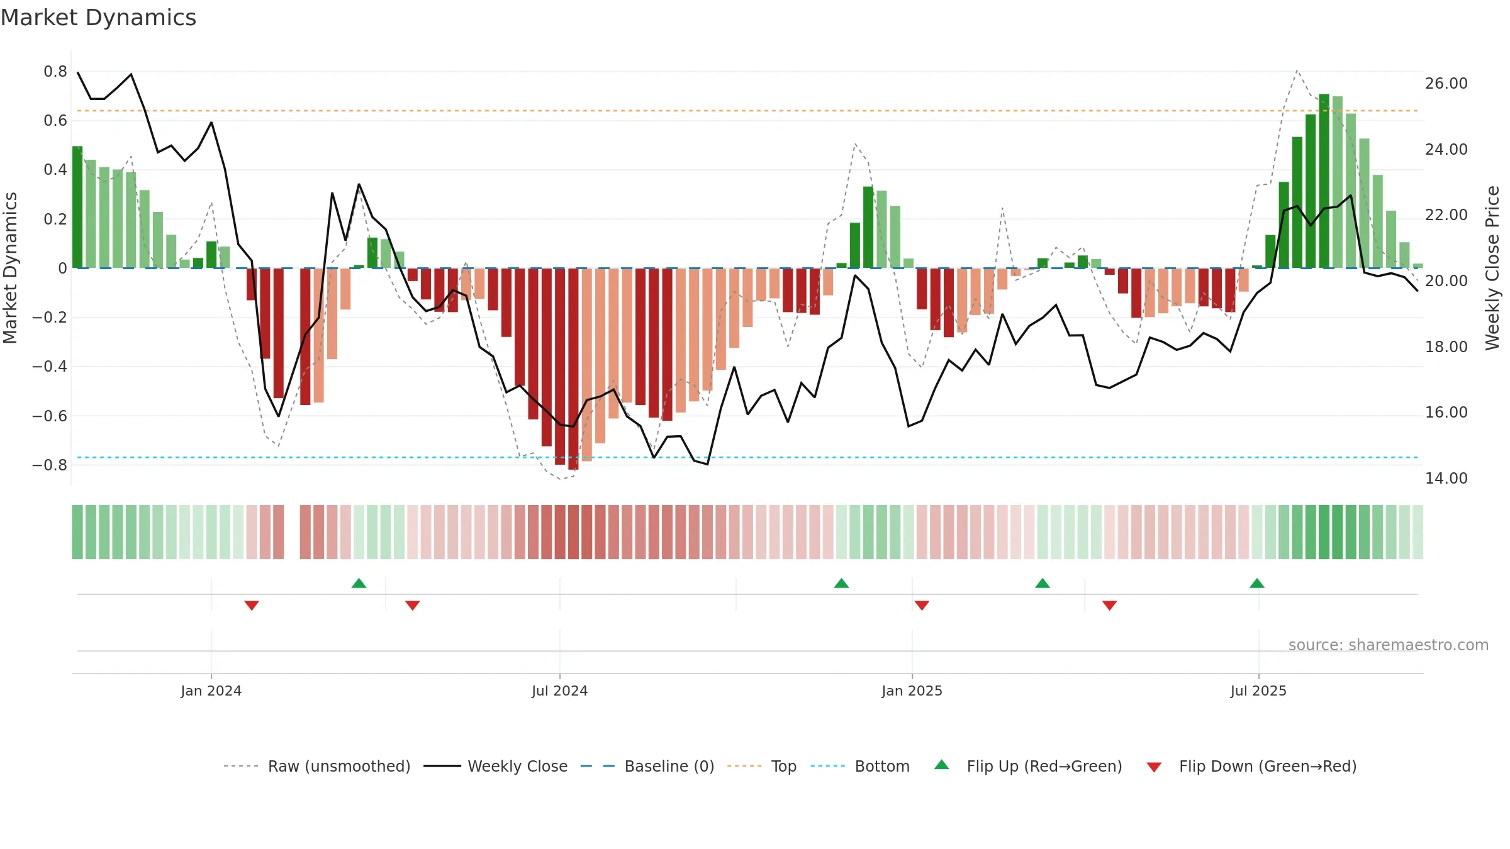Select the first flip-up marker before April 2024
Image resolution: width=1510 pixels, height=849 pixels.
click(x=359, y=583)
